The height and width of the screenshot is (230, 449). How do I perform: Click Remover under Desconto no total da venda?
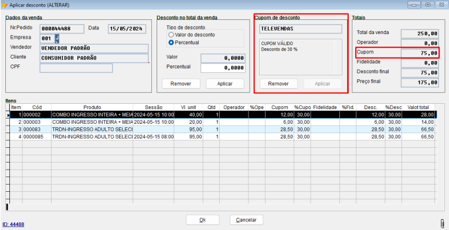tap(181, 84)
